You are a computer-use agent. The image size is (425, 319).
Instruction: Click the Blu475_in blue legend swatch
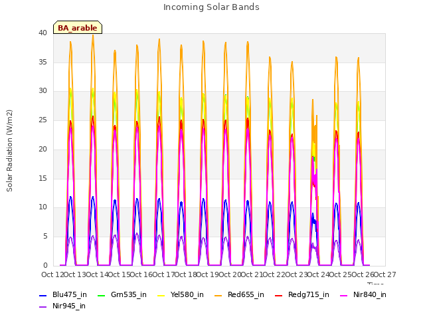point(43,296)
